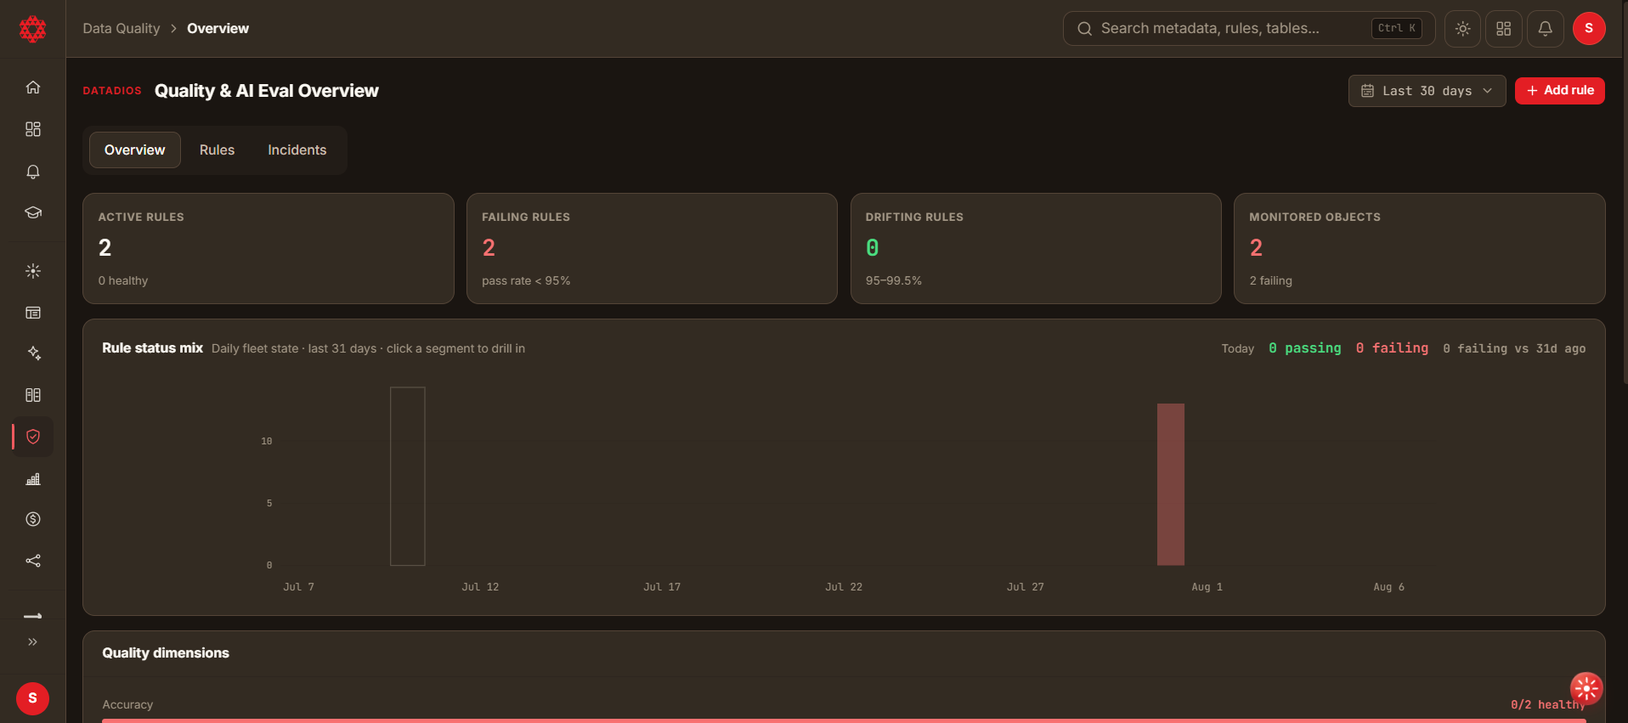Open the table catalog icon in sidebar
This screenshot has width=1628, height=723.
click(x=33, y=313)
